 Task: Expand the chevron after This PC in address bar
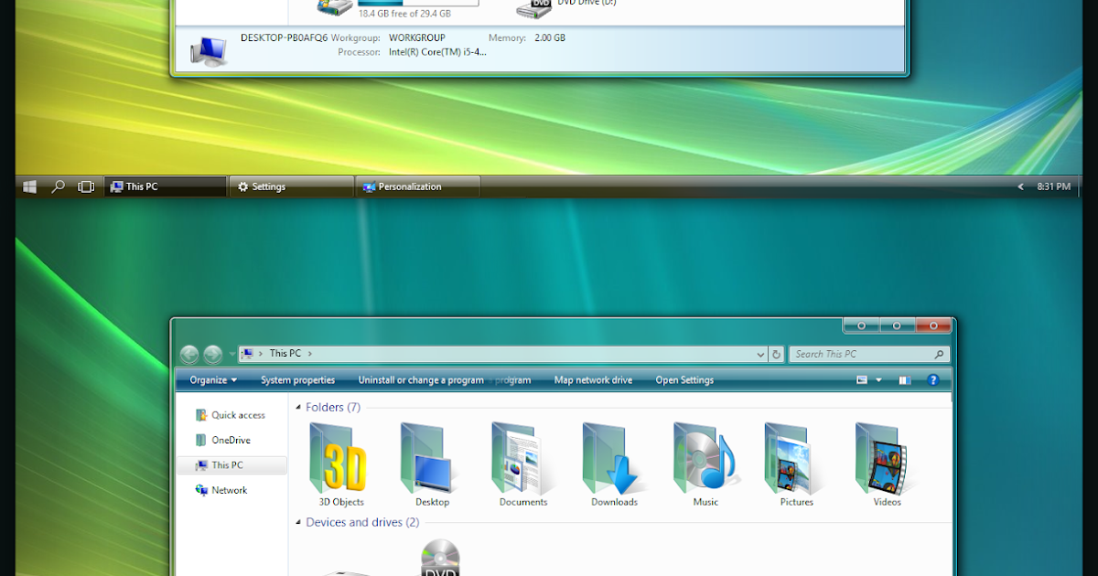point(310,354)
